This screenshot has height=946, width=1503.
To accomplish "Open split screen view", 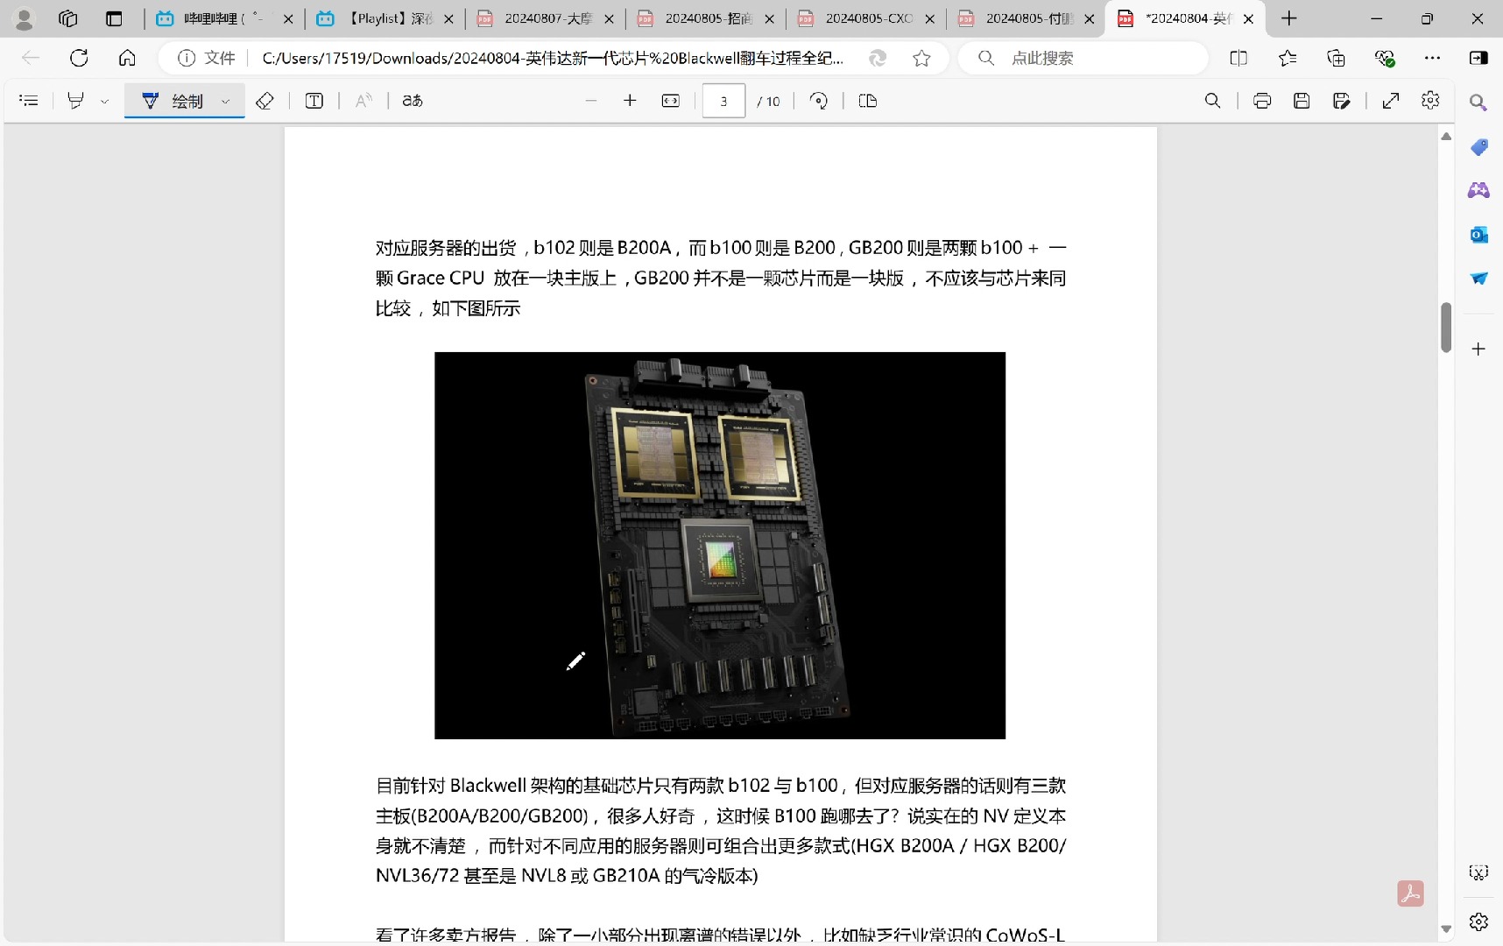I will tap(1238, 58).
